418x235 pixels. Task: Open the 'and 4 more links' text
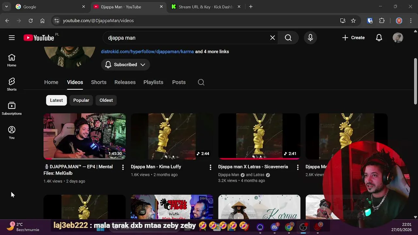[x=212, y=52]
